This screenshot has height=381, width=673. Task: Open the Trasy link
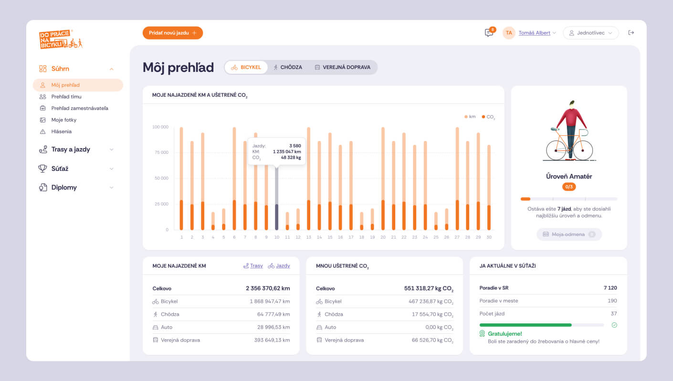(253, 266)
